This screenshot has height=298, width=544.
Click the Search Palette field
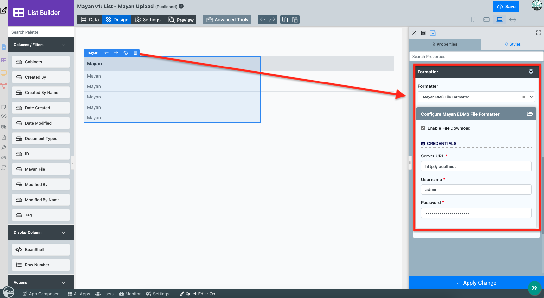coord(41,32)
